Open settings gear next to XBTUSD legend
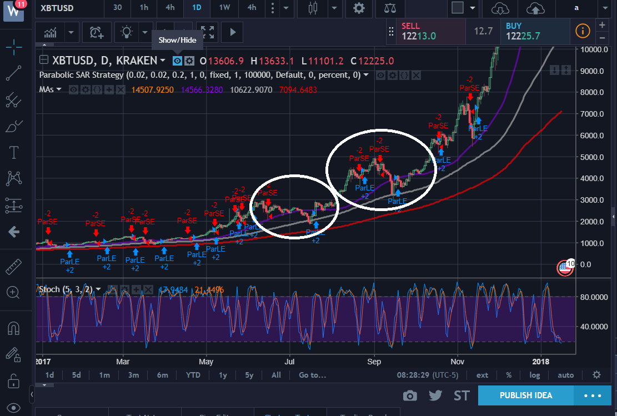The width and height of the screenshot is (617, 416). tap(190, 61)
